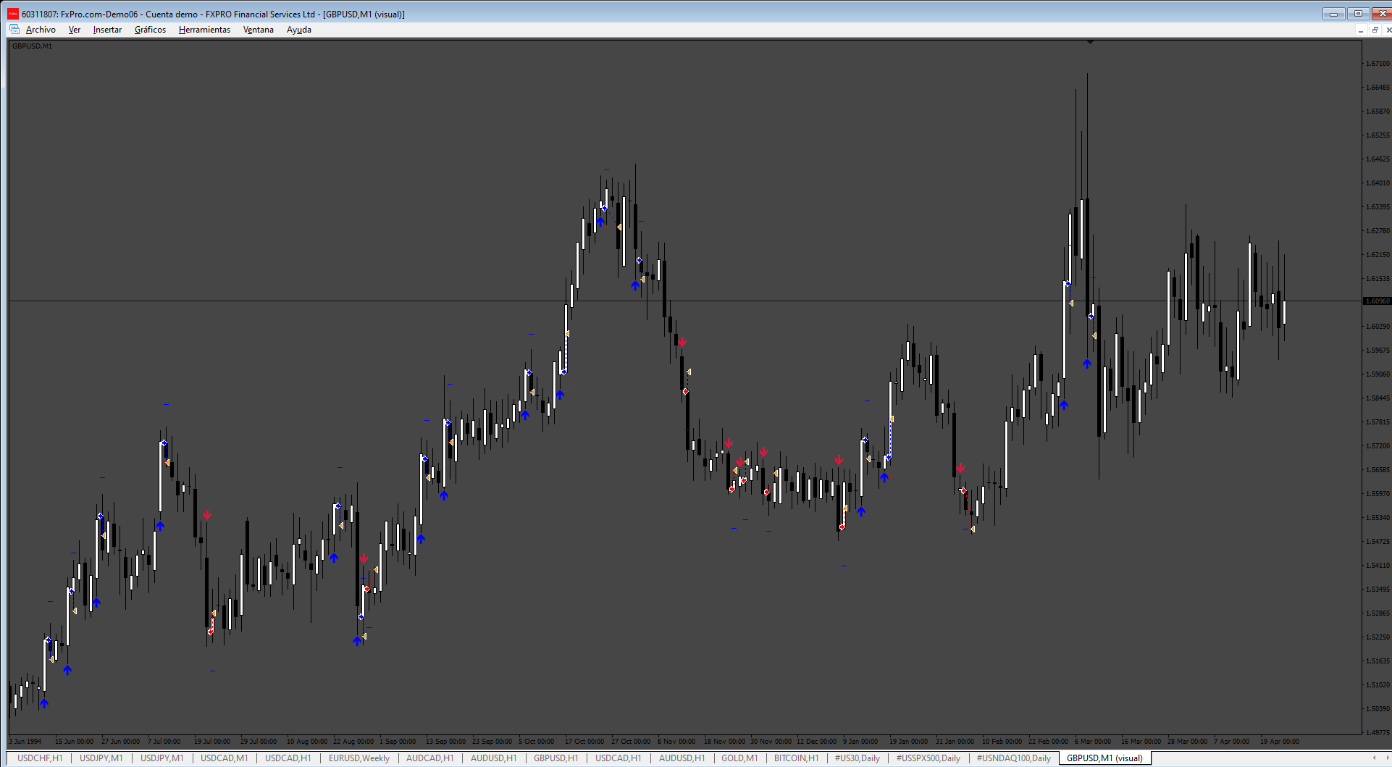The width and height of the screenshot is (1392, 767).
Task: Open the Ventana menu
Action: pyautogui.click(x=259, y=30)
